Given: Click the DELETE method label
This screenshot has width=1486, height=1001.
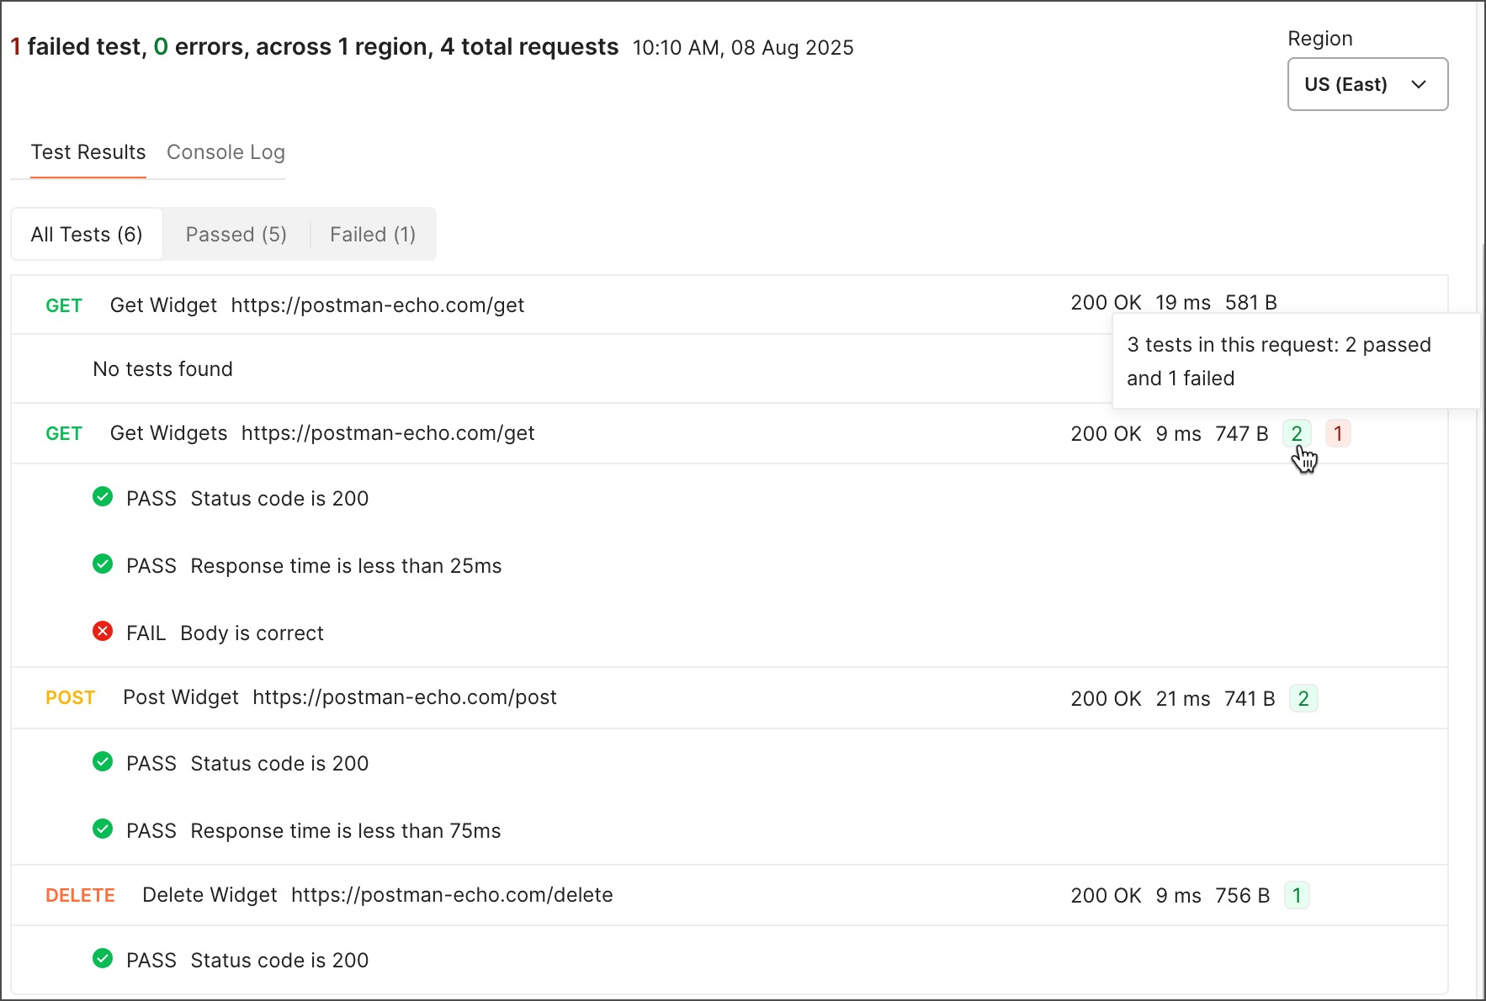Looking at the screenshot, I should [x=80, y=895].
